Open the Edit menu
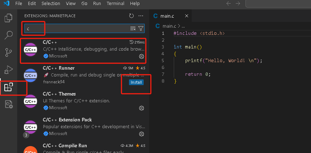 click(x=32, y=3)
